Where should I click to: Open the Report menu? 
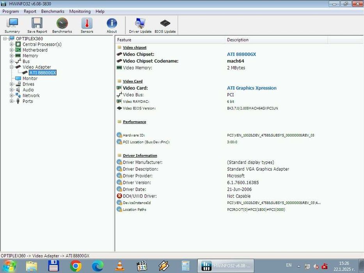click(x=30, y=11)
